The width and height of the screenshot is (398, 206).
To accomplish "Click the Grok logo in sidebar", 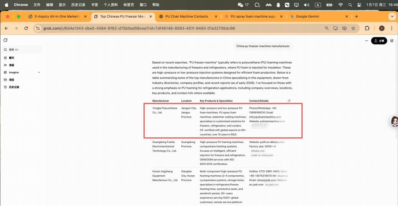I will point(5,40).
